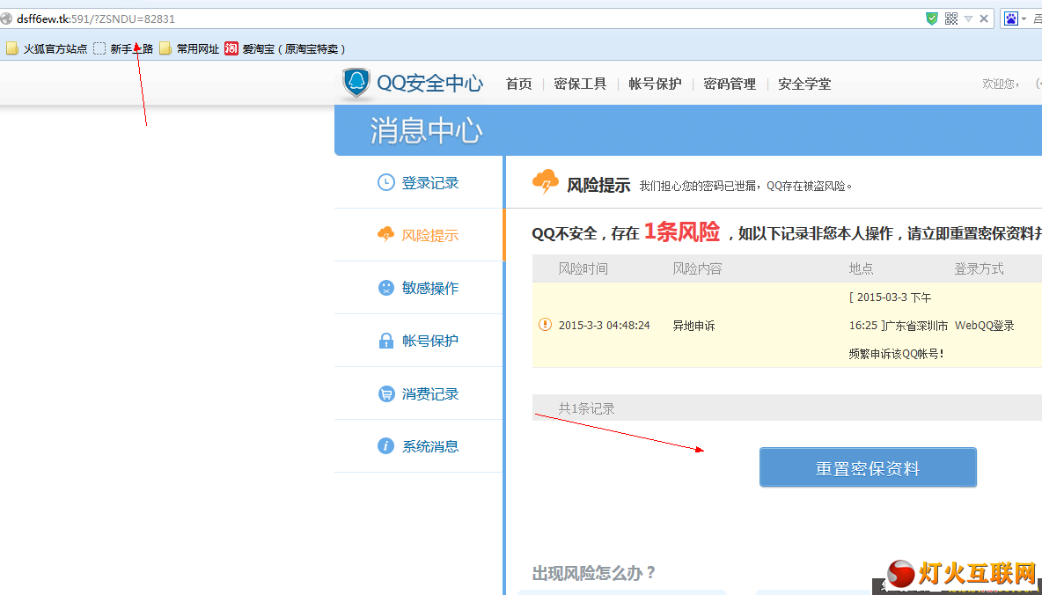This screenshot has height=595, width=1042.
Task: Click the timestamp 2015-3-3 04:48:24
Action: (x=604, y=326)
